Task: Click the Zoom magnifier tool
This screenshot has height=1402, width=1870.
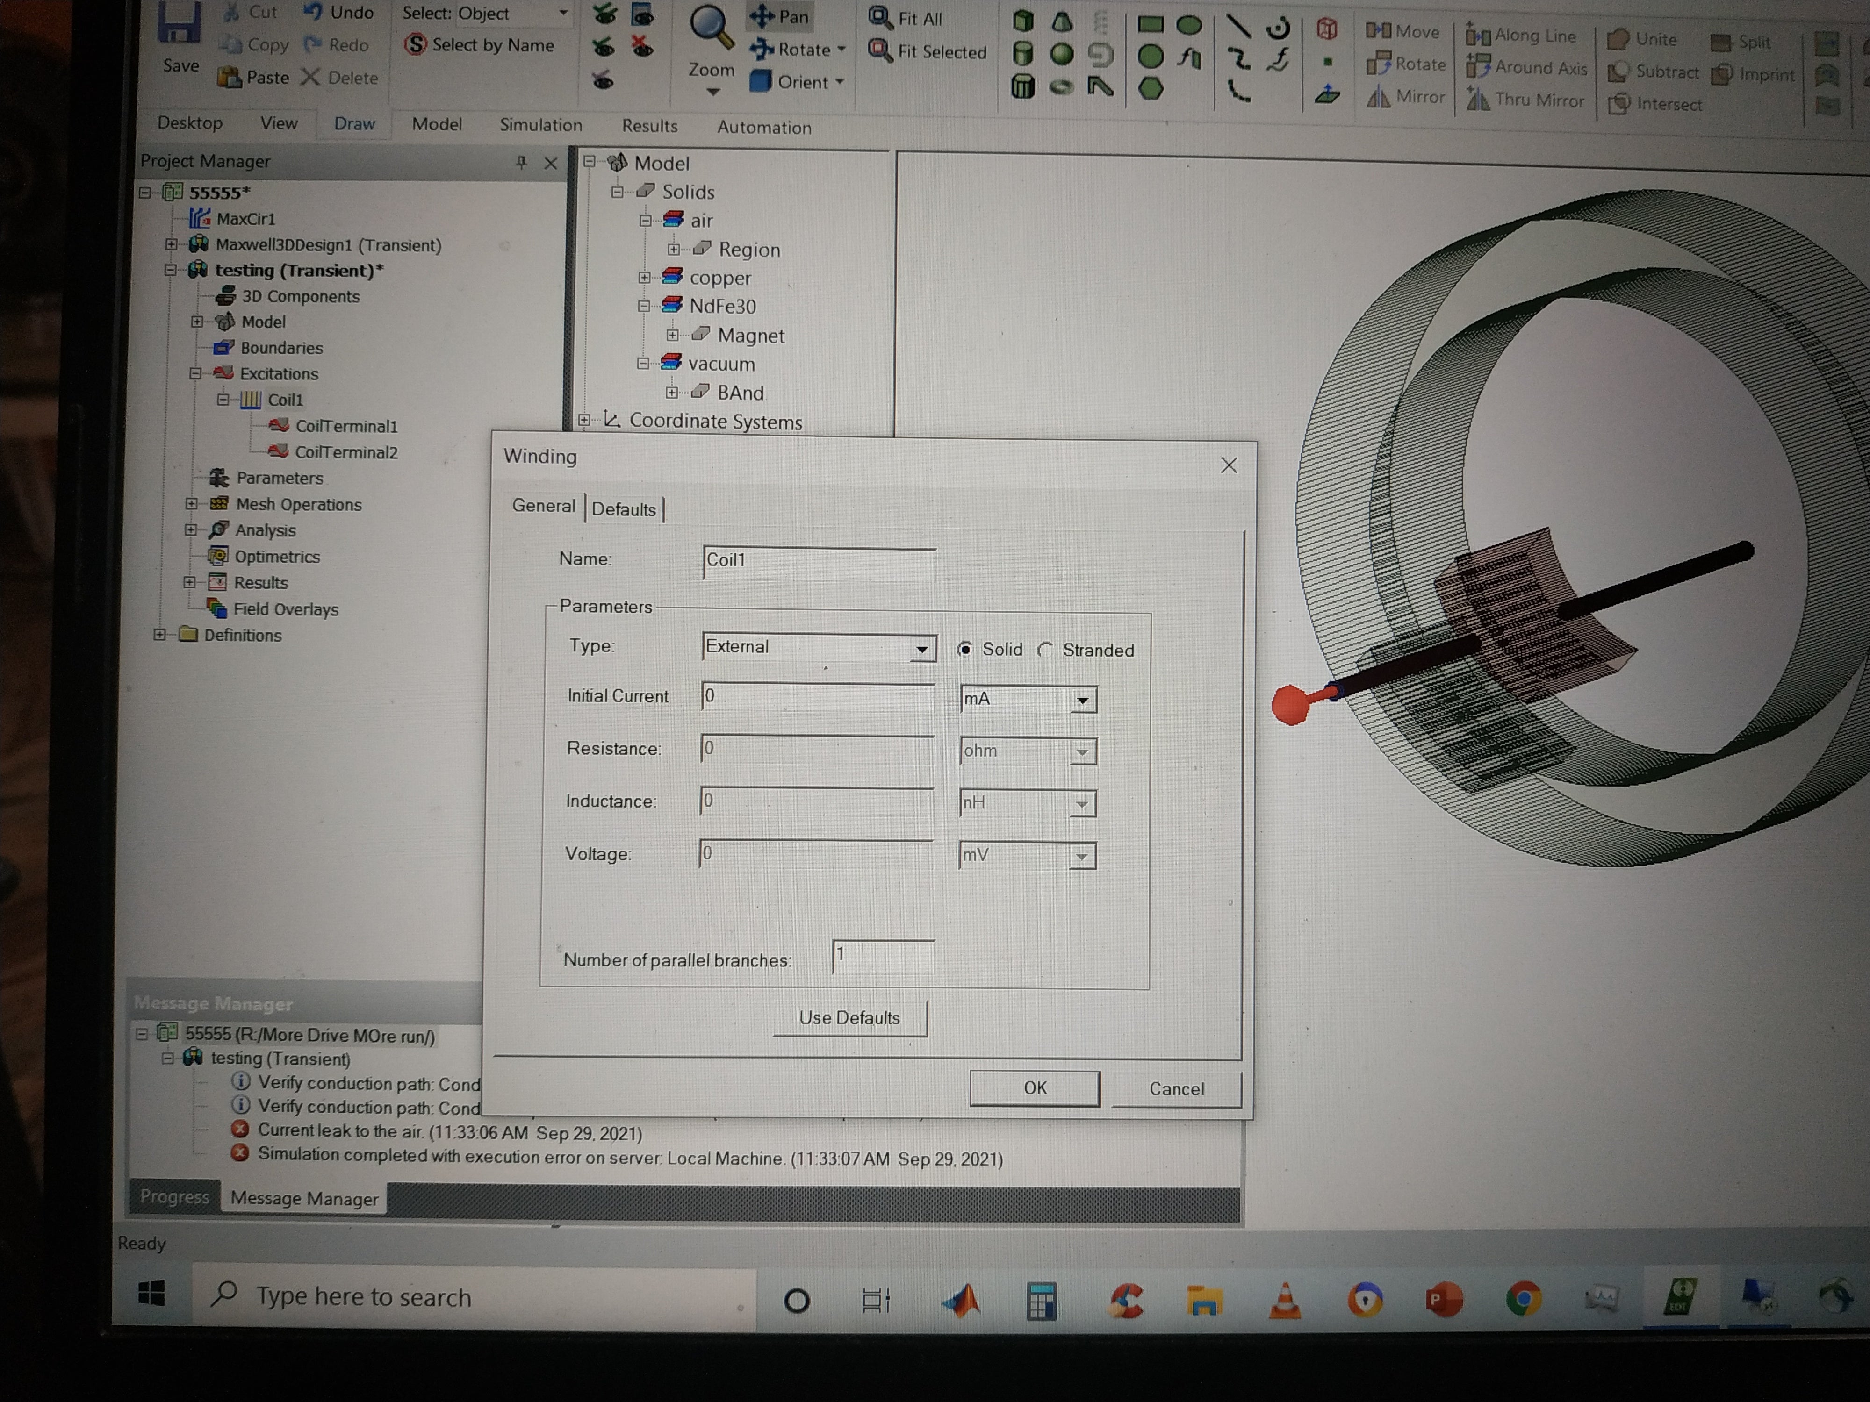Action: tap(710, 28)
